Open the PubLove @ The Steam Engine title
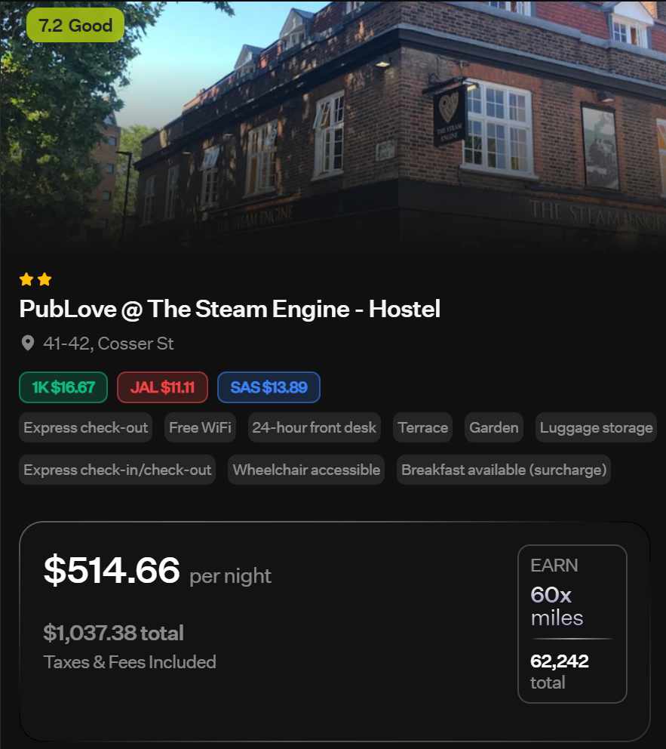This screenshot has height=749, width=666. coord(229,309)
